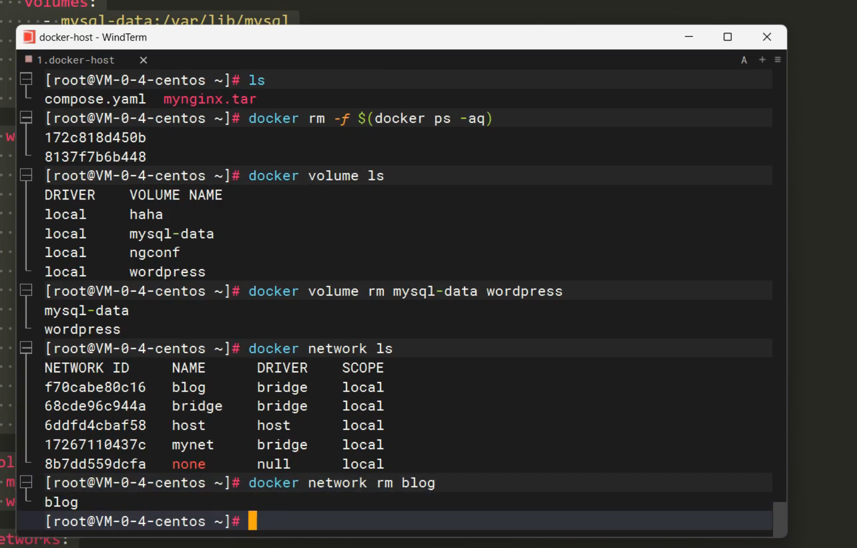Close the WindTerm window
The height and width of the screenshot is (548, 857).
767,37
